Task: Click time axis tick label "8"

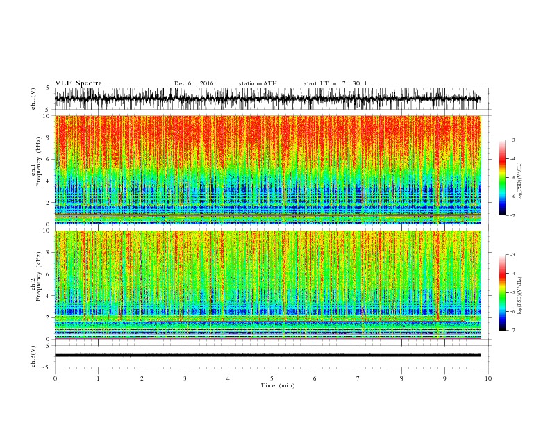Action: 401,378
